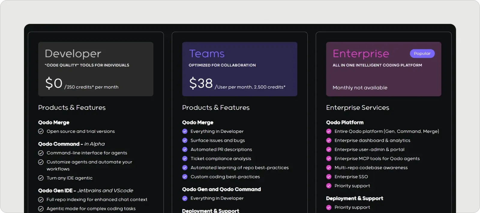Image resolution: width=480 pixels, height=213 pixels.
Task: Click the pink checkmark beside Priority support under Qodo Platform
Action: click(x=329, y=186)
